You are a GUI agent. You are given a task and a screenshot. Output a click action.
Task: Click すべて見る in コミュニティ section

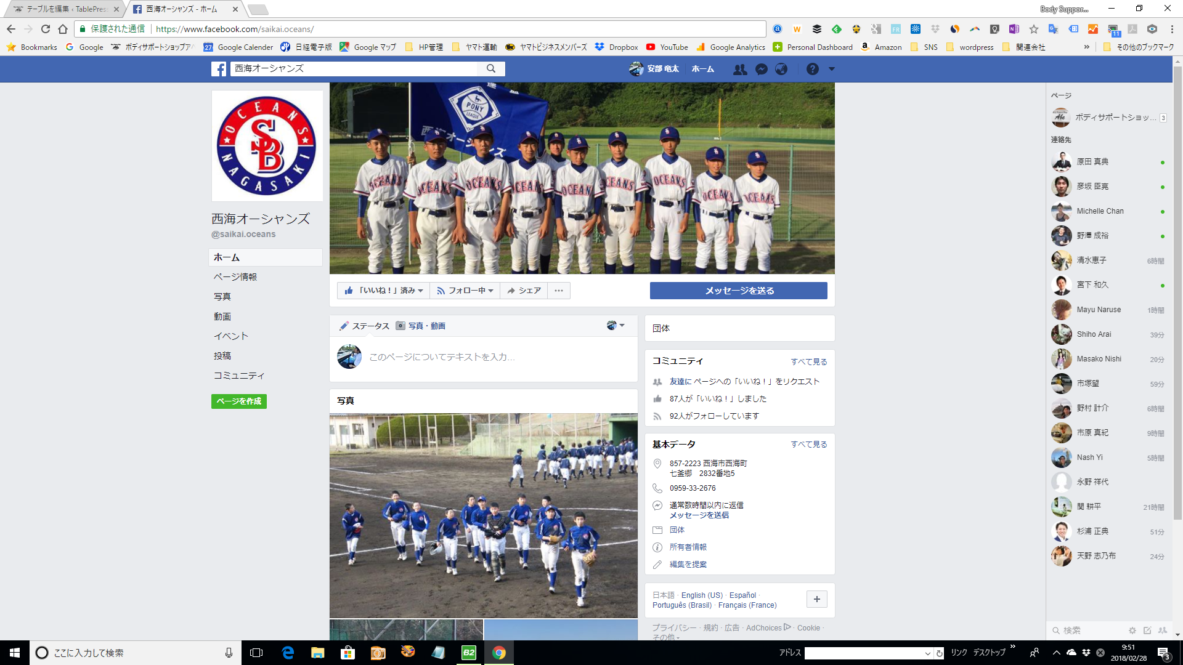[809, 362]
